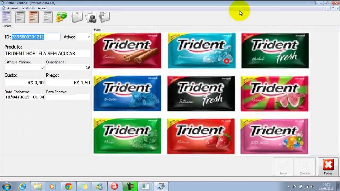Click the gray form icon between purple and orange ones
The image size is (340, 191).
point(20,17)
